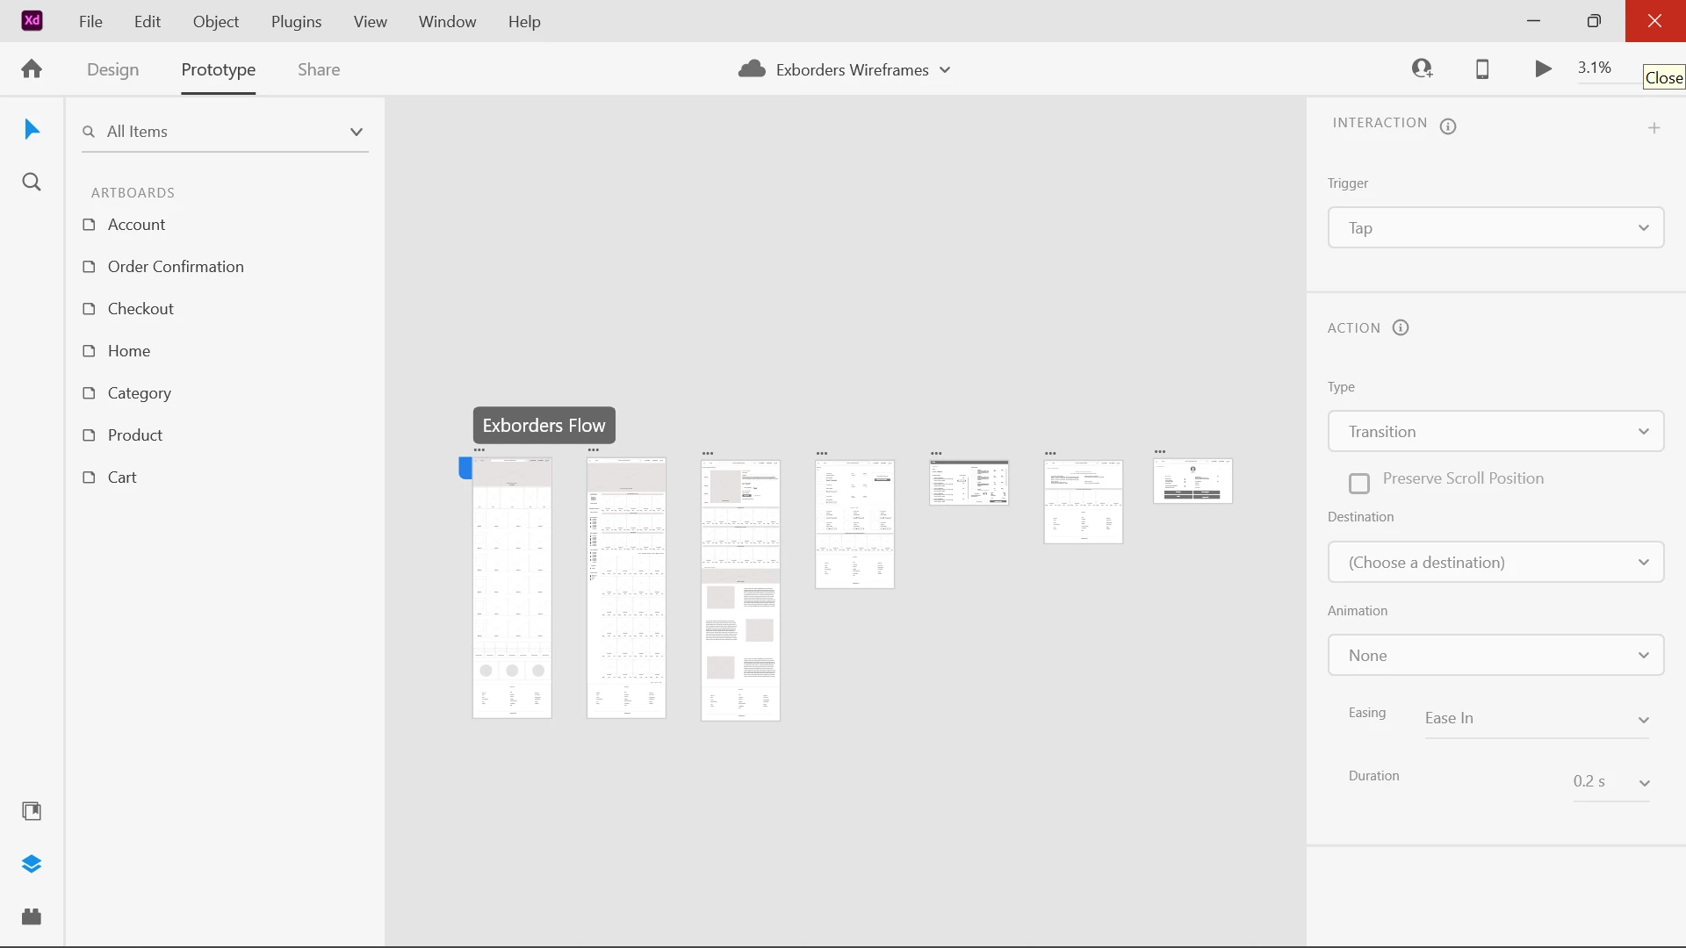This screenshot has width=1686, height=948.
Task: Expand the Easing dropdown set to Ease In
Action: (1537, 719)
